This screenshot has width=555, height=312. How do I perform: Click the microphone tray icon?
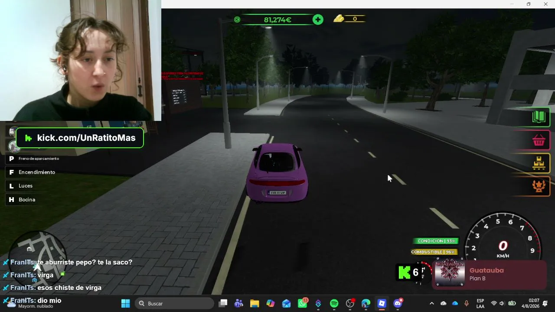click(467, 303)
